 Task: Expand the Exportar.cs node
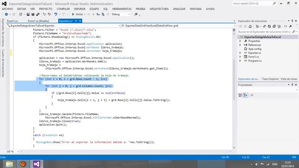(x=240, y=53)
